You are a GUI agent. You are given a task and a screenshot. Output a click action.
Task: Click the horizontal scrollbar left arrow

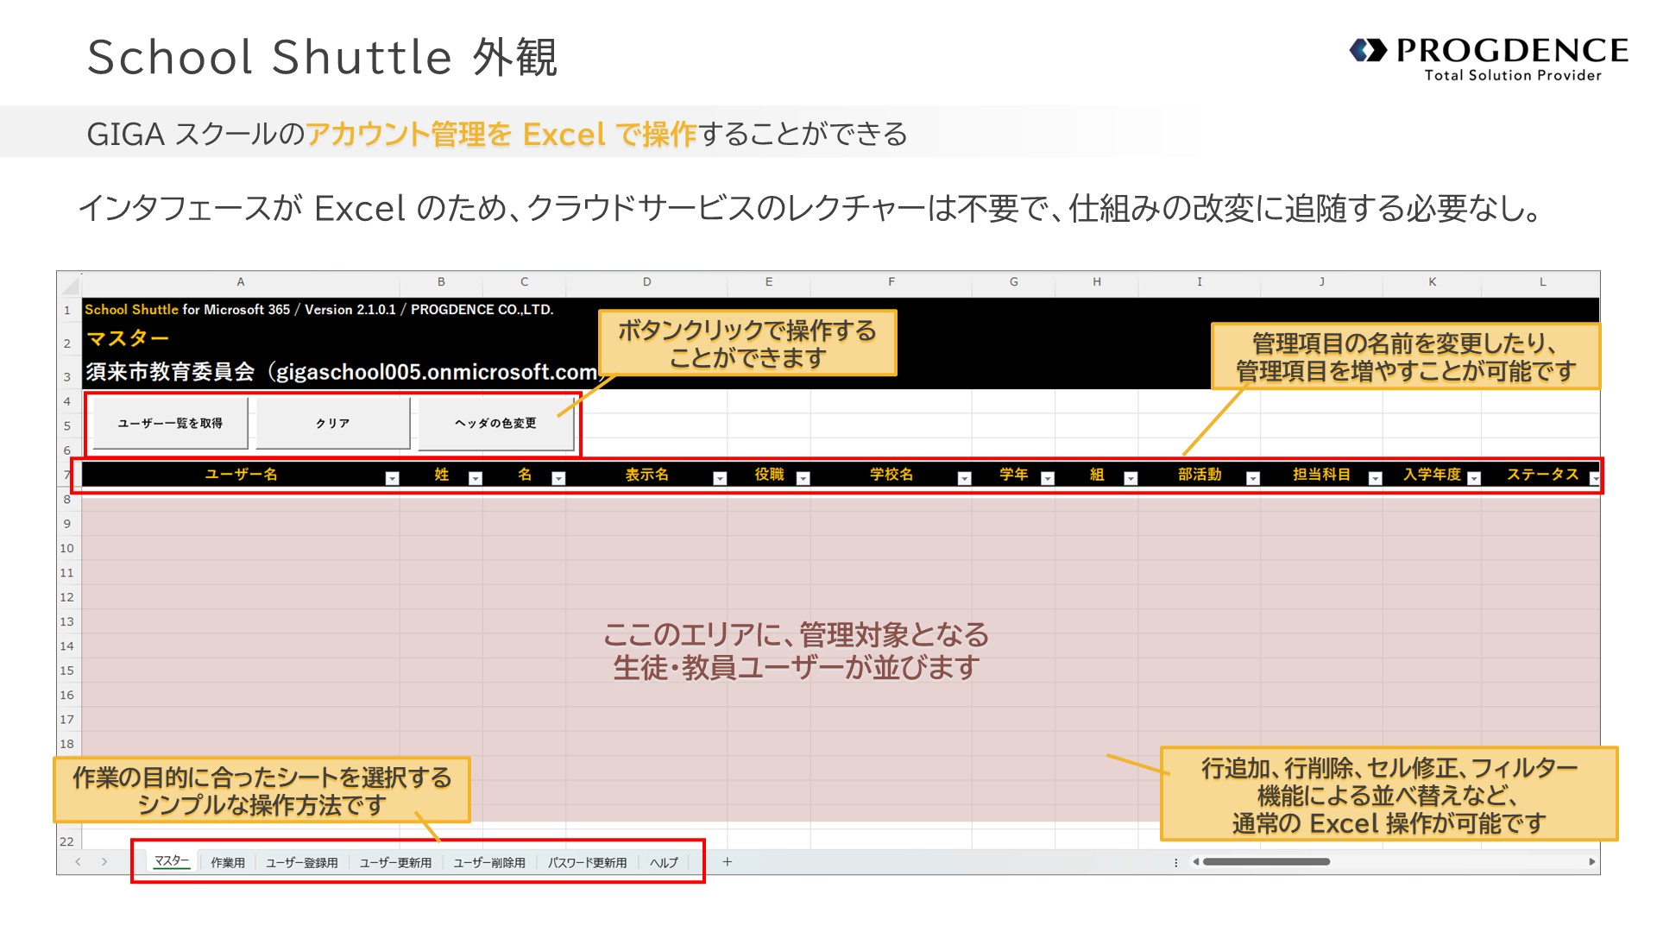[x=1195, y=861]
